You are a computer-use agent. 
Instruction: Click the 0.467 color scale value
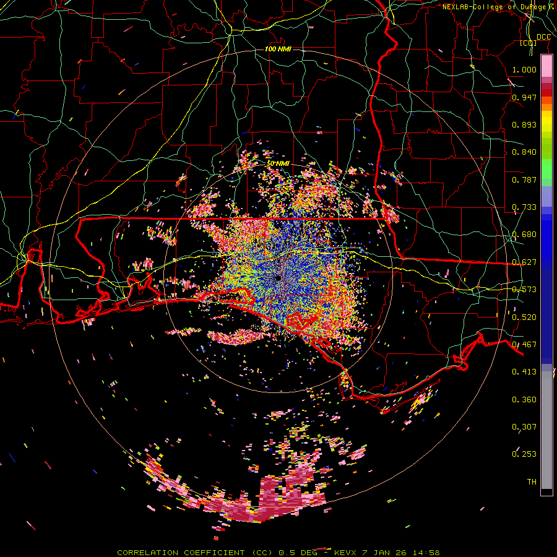coord(524,345)
